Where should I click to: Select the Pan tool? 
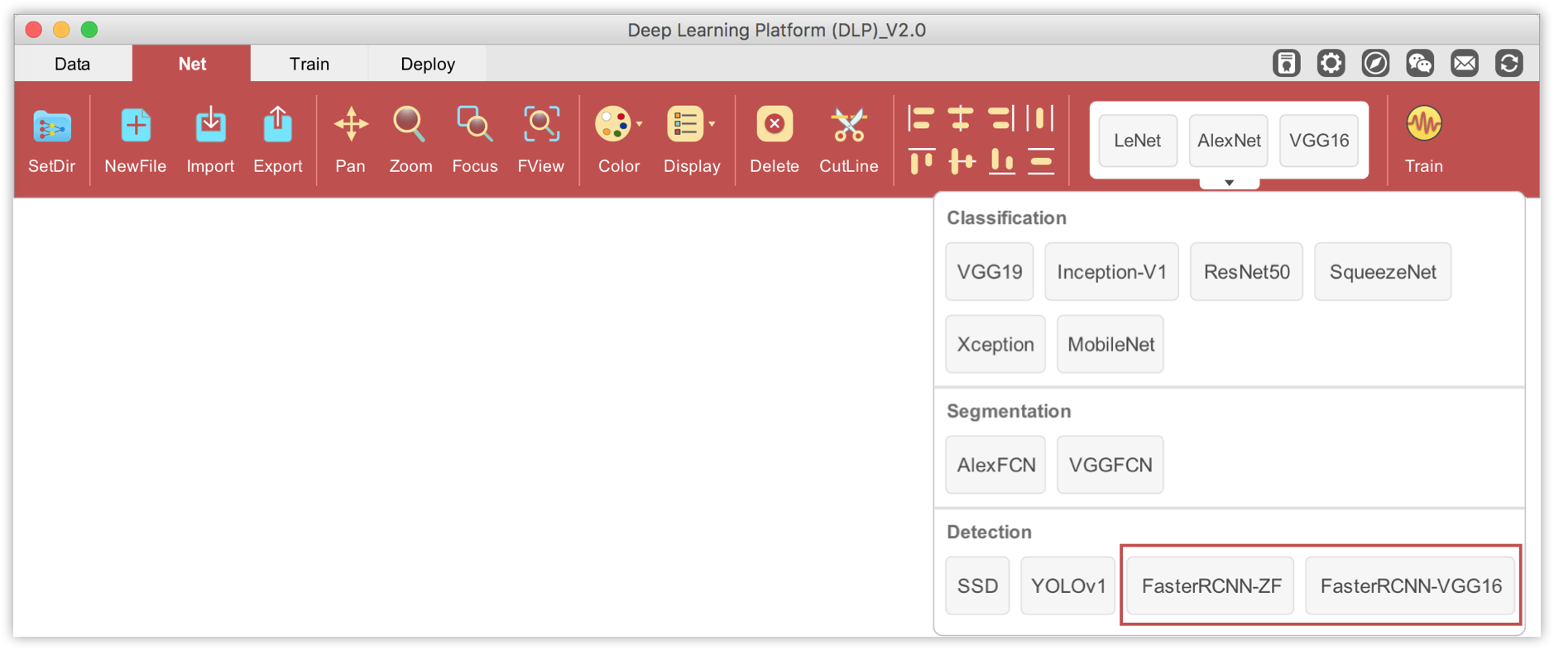pyautogui.click(x=351, y=126)
